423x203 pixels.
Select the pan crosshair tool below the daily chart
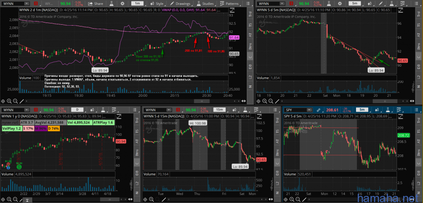[3, 199]
